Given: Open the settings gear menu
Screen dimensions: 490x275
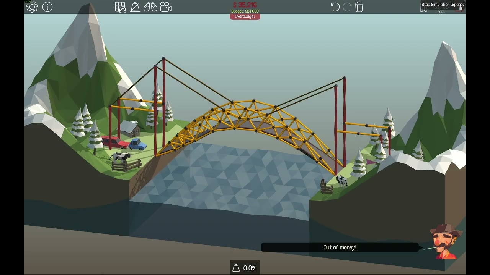Looking at the screenshot, I should pos(32,7).
